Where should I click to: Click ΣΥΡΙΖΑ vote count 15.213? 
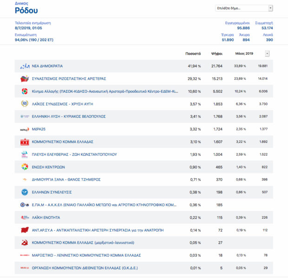pyautogui.click(x=217, y=79)
